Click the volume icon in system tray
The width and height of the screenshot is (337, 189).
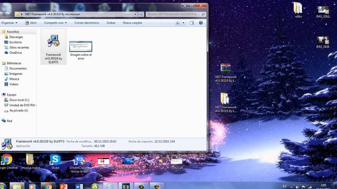(x=297, y=187)
